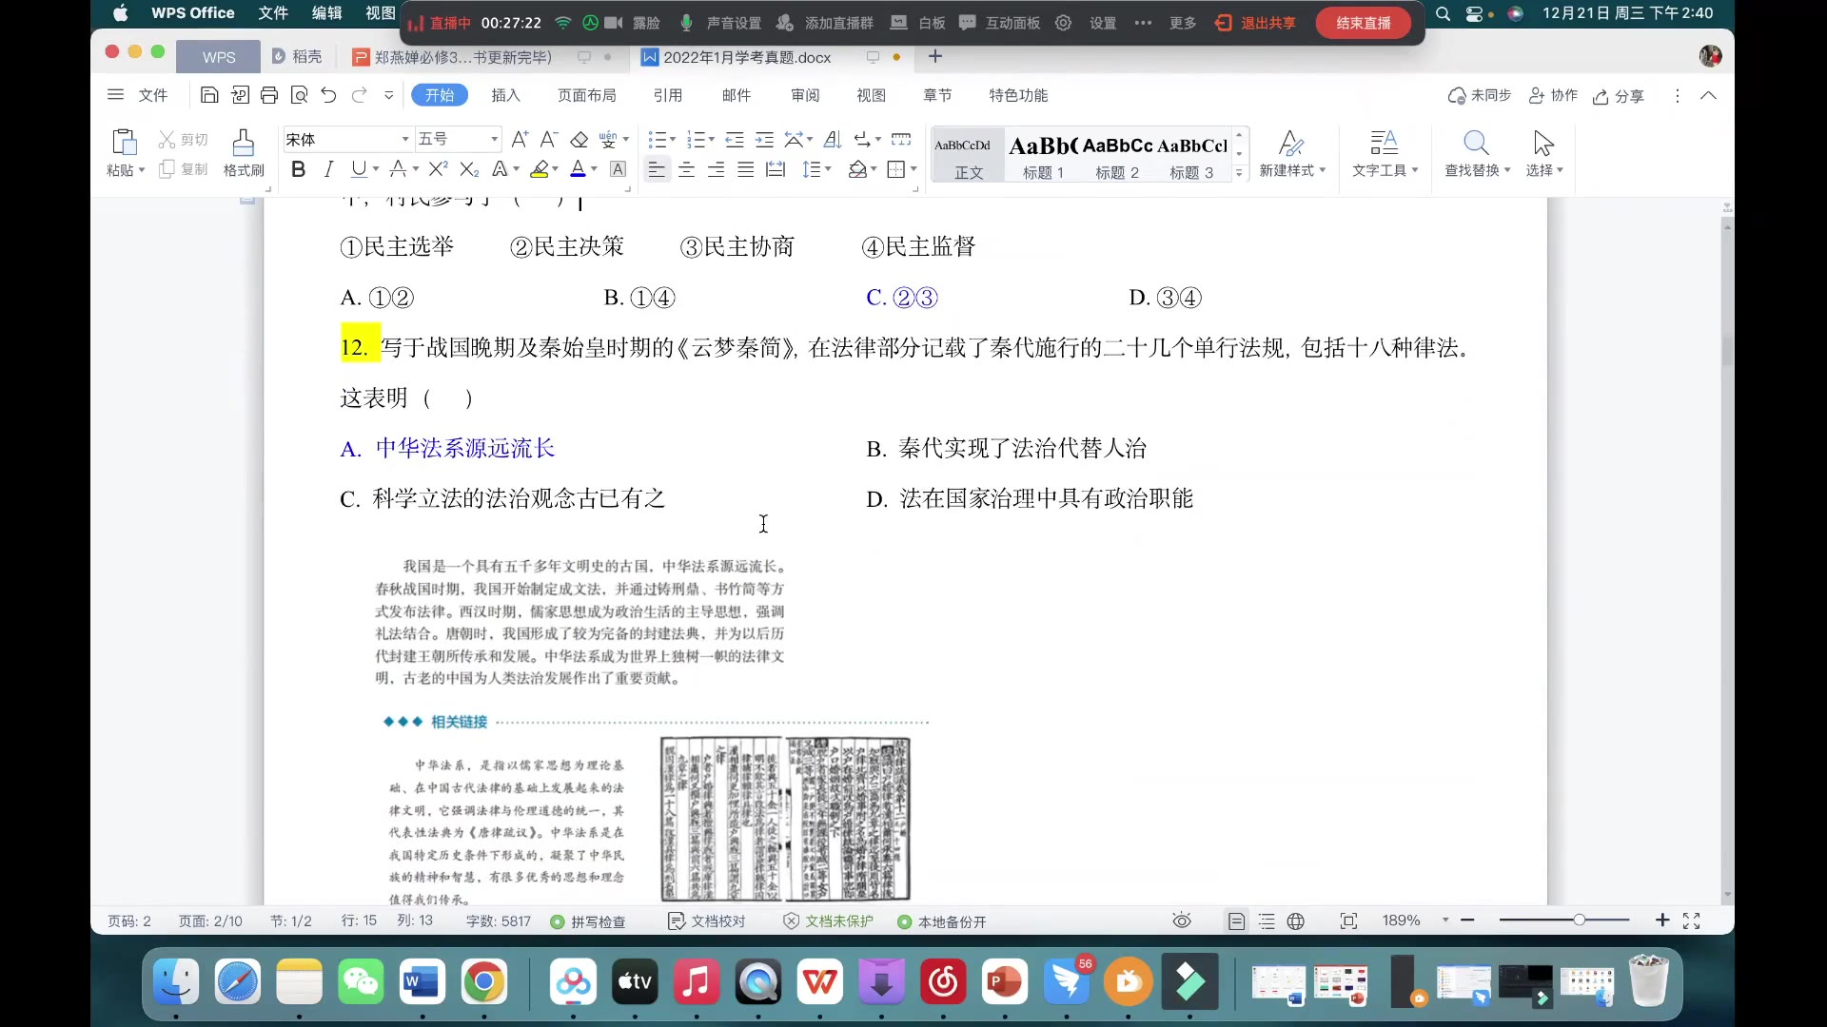Viewport: 1827px width, 1027px height.
Task: Increase the font size
Action: click(520, 140)
